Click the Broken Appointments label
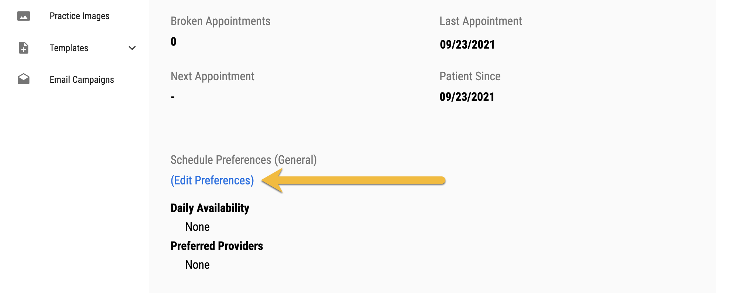Image resolution: width=733 pixels, height=293 pixels. tap(220, 21)
